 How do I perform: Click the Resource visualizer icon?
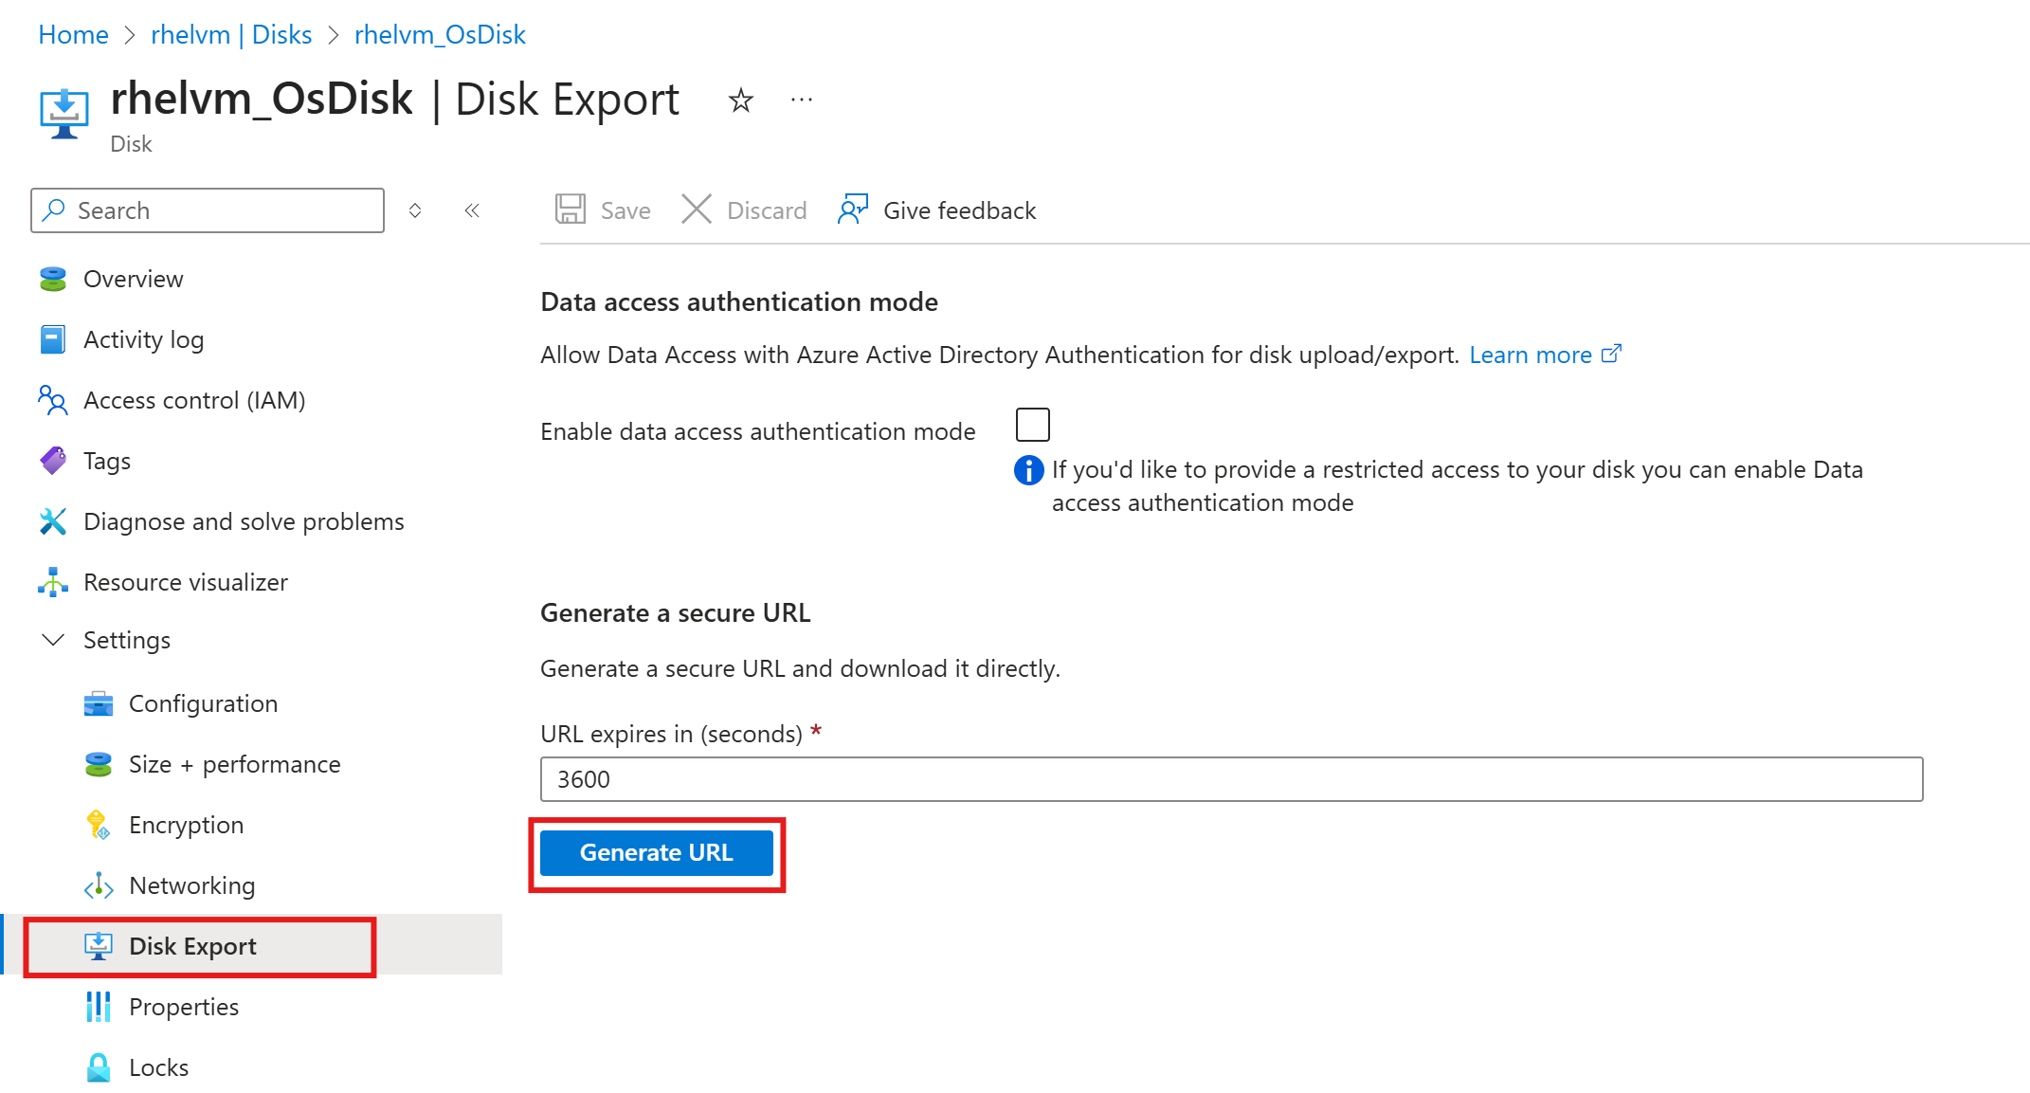(53, 582)
